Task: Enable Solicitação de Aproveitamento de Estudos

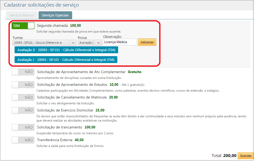Action: (x=23, y=85)
